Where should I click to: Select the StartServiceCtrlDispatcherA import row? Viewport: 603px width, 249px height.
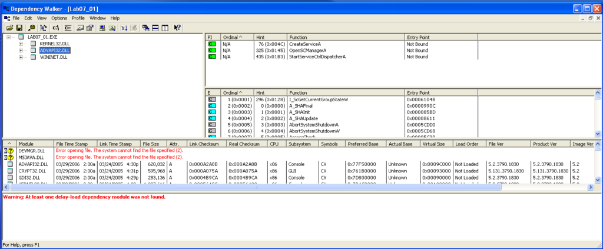341,57
